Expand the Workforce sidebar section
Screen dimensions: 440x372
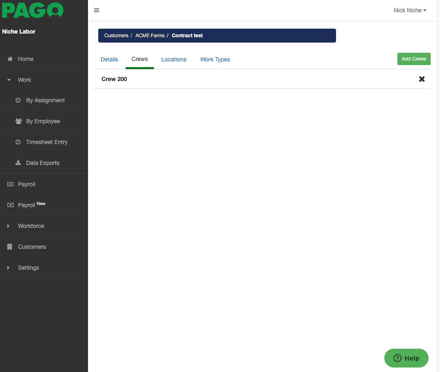[8, 226]
